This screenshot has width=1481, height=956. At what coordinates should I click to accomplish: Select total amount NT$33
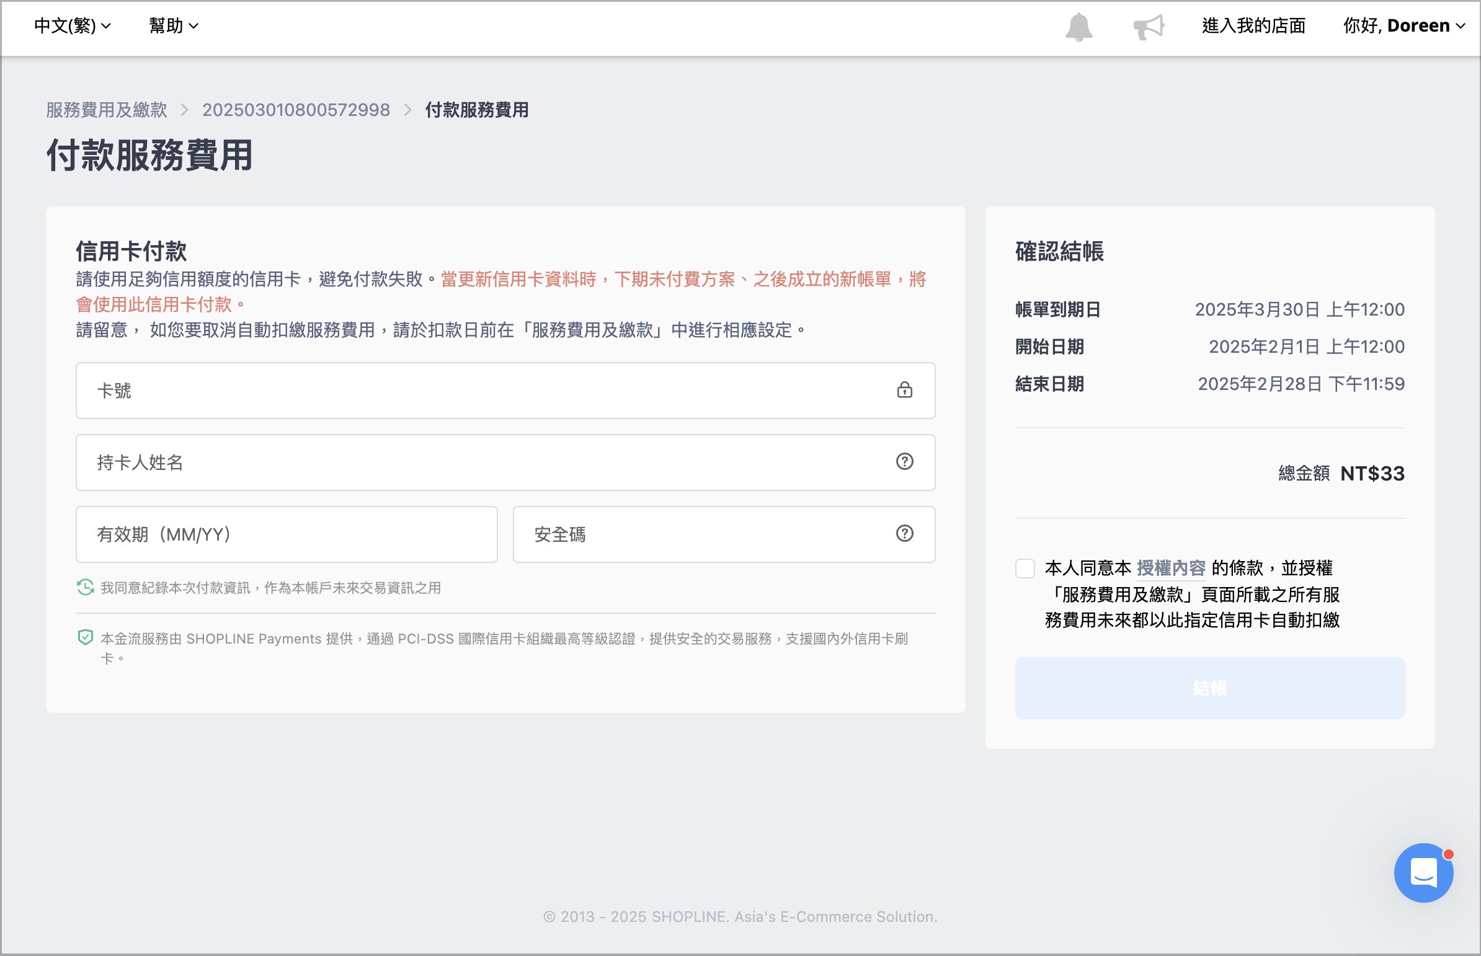[1372, 474]
